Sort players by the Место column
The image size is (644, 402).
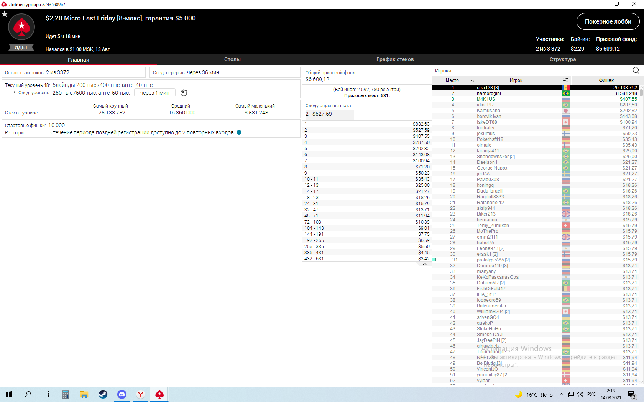tap(452, 80)
